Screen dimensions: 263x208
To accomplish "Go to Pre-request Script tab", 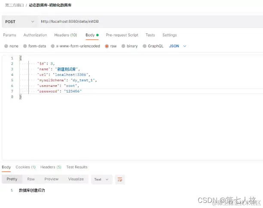I will pos(122,35).
